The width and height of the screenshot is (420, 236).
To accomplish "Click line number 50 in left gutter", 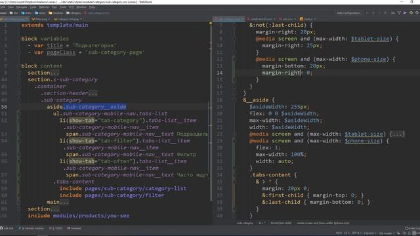I will click(5, 107).
